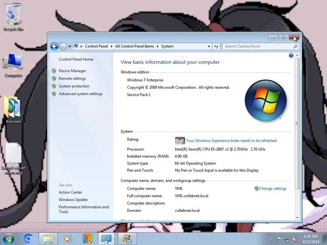Viewport: 327px width, 245px height.
Task: Switch to Control Panel taskbar button
Action: (106, 239)
